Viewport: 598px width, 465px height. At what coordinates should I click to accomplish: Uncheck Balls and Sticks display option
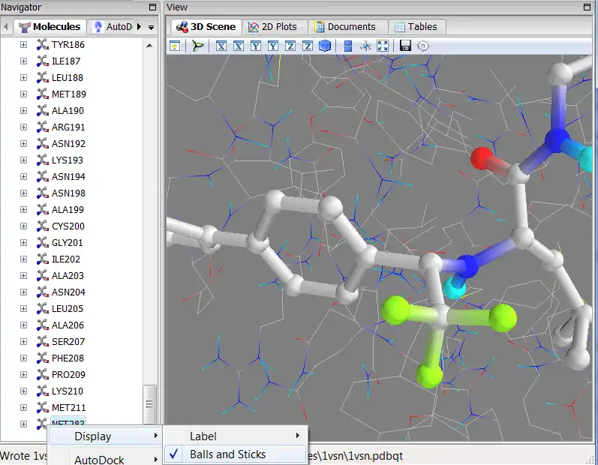(227, 454)
